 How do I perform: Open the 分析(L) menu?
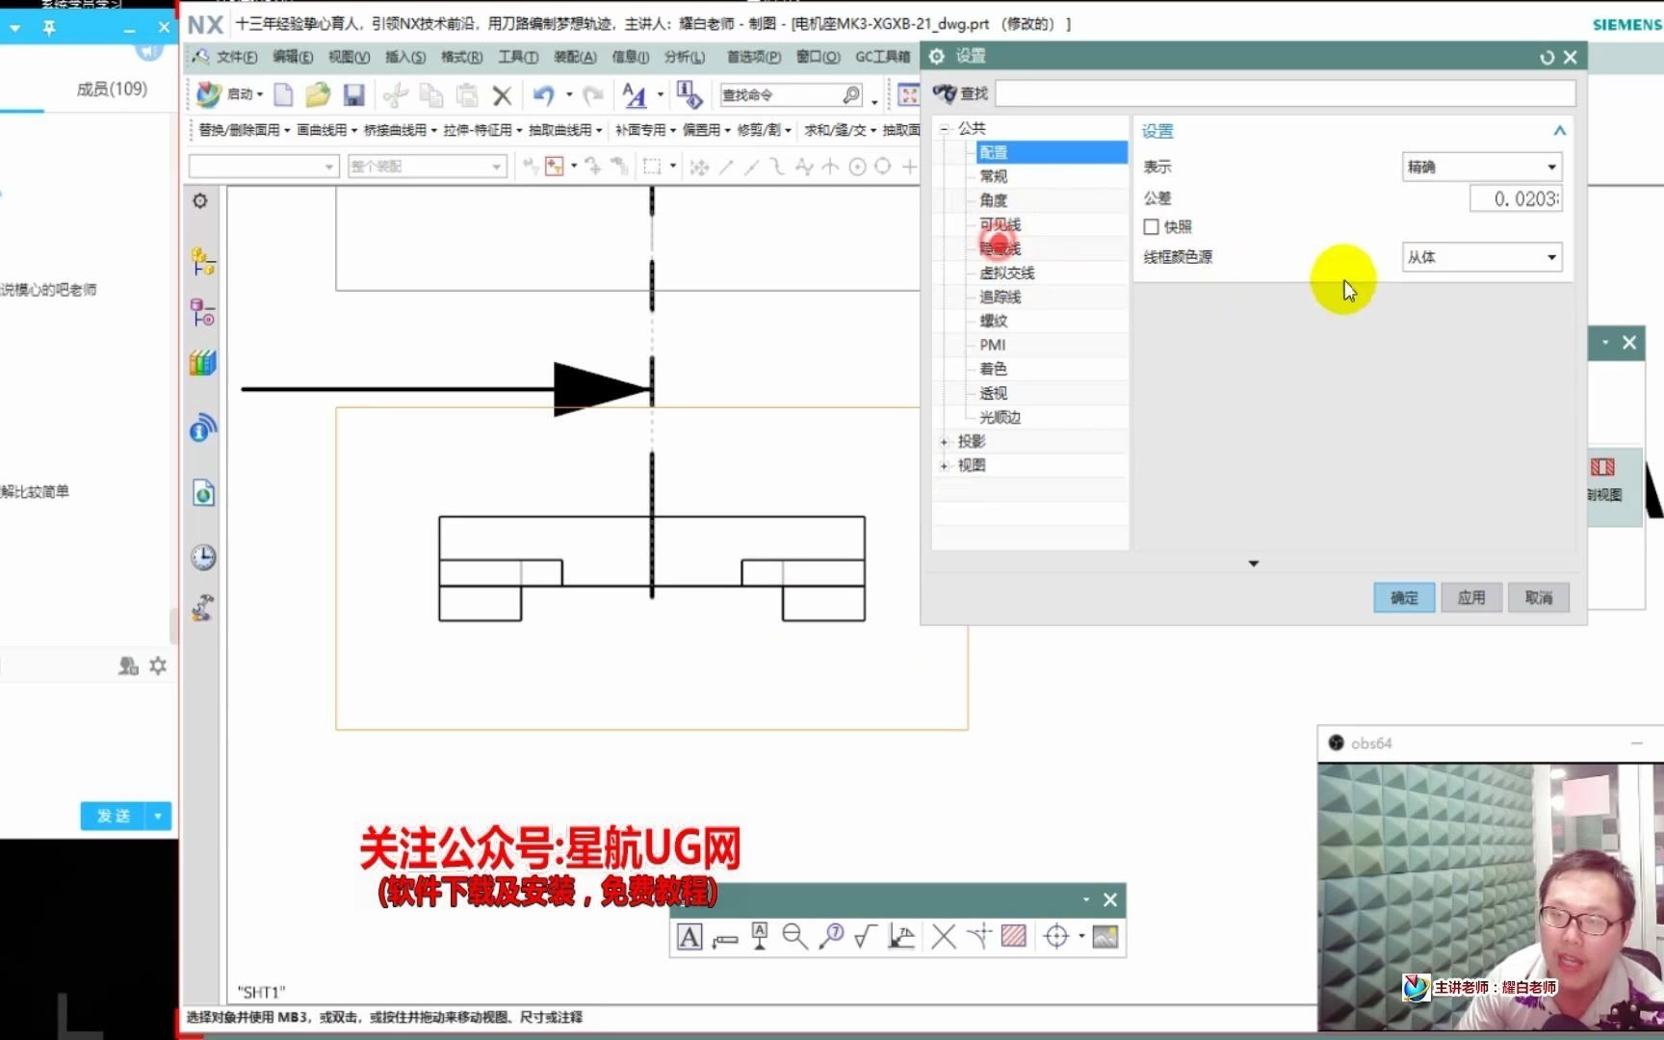pyautogui.click(x=685, y=57)
